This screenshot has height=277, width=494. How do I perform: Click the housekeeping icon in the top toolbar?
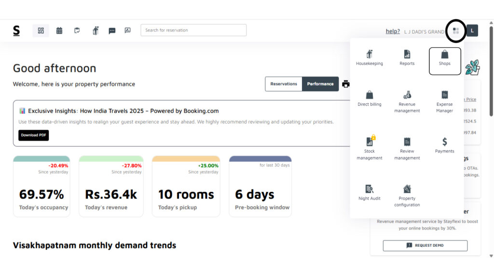(95, 31)
